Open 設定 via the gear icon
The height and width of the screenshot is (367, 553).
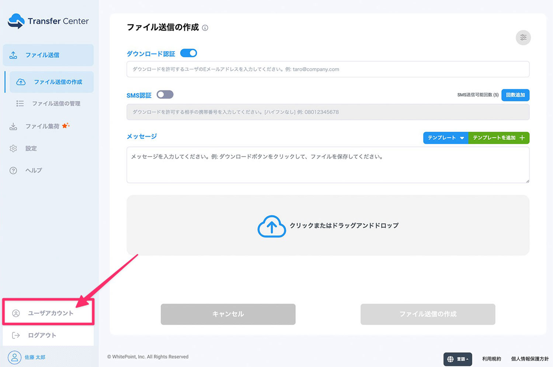(x=14, y=148)
